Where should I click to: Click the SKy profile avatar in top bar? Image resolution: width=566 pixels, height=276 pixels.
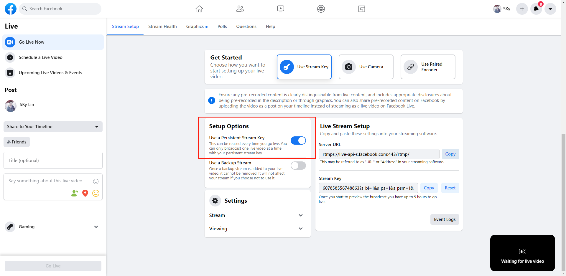[x=497, y=9]
